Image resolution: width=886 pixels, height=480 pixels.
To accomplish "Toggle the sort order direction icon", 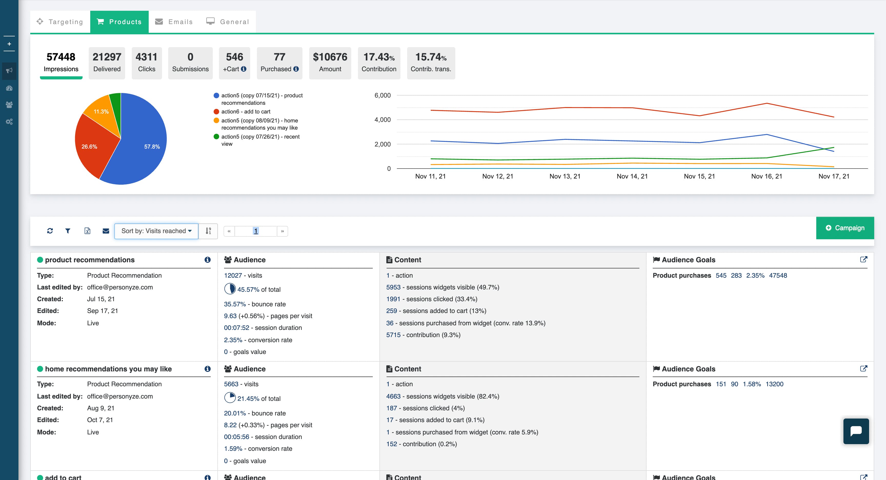I will tap(208, 231).
